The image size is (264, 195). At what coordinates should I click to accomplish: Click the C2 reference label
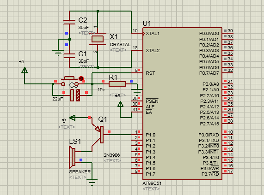(x=83, y=20)
